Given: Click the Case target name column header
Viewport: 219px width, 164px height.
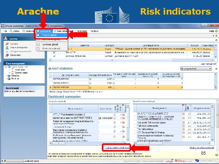Looking at the screenshot, I should [x=151, y=46].
